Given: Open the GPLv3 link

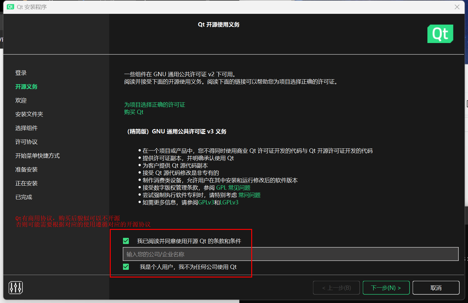Looking at the screenshot, I should pos(206,203).
